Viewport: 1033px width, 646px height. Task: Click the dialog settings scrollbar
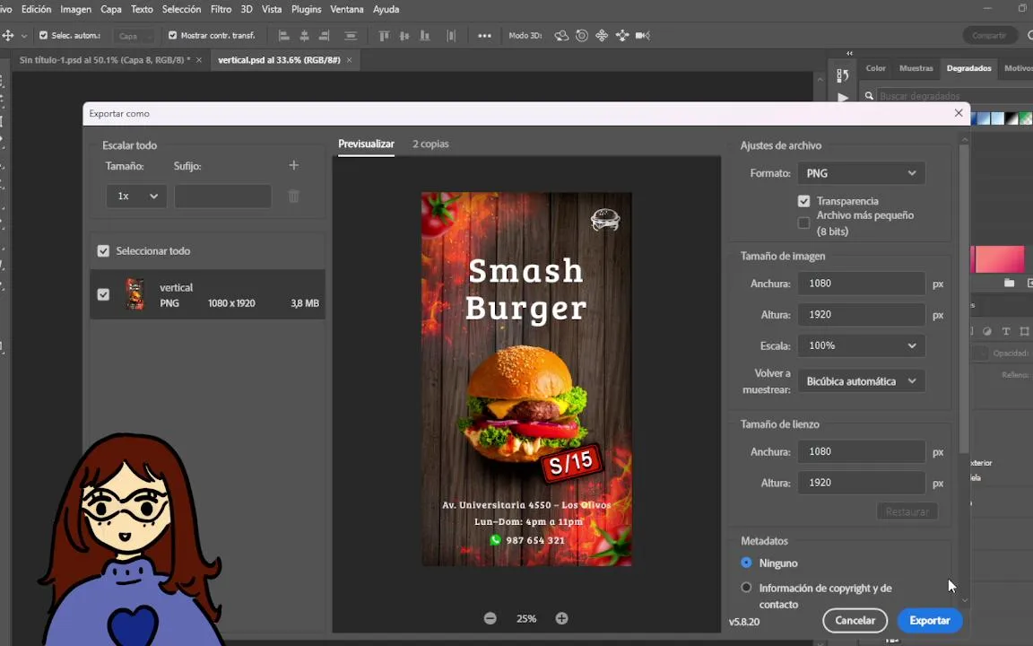click(x=965, y=299)
